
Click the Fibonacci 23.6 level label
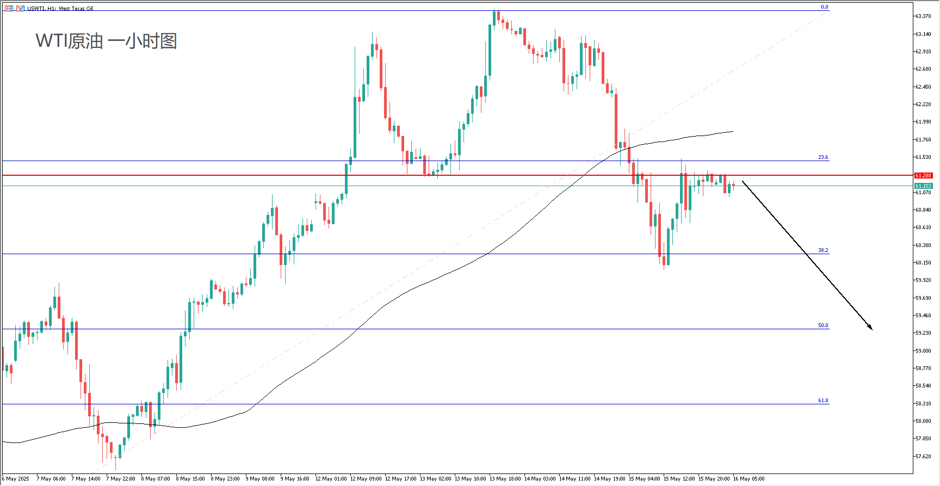pyautogui.click(x=823, y=157)
